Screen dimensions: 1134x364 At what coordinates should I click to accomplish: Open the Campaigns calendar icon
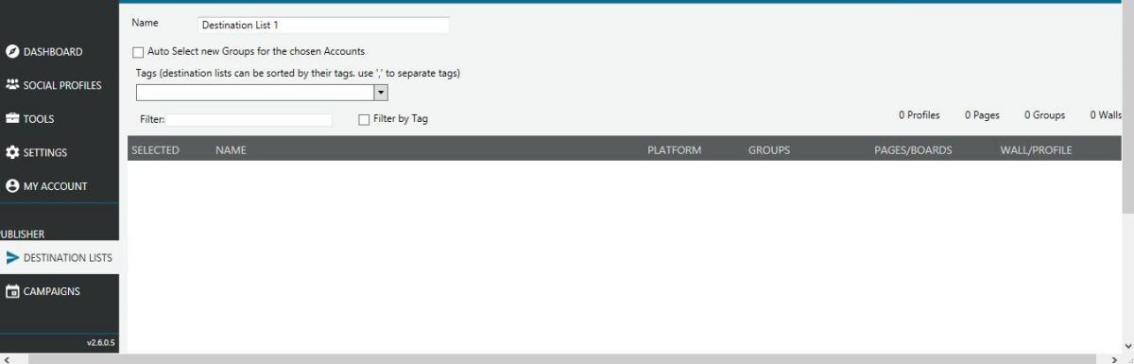11,291
